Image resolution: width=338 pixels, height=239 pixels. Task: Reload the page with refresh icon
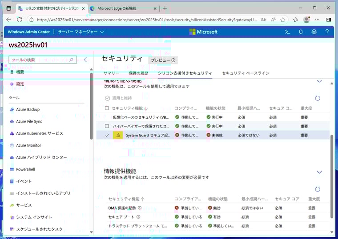pyautogui.click(x=20, y=20)
